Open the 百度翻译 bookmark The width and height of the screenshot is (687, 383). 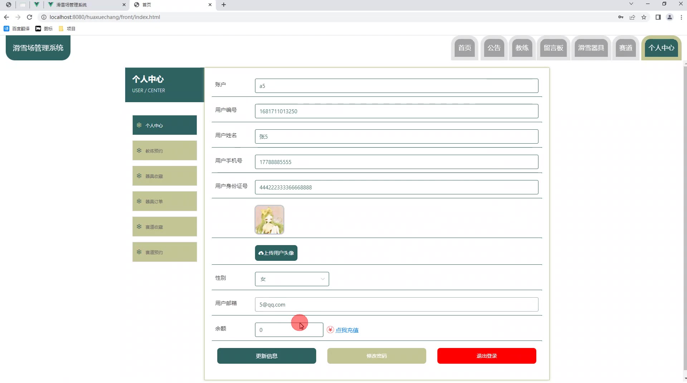(16, 29)
